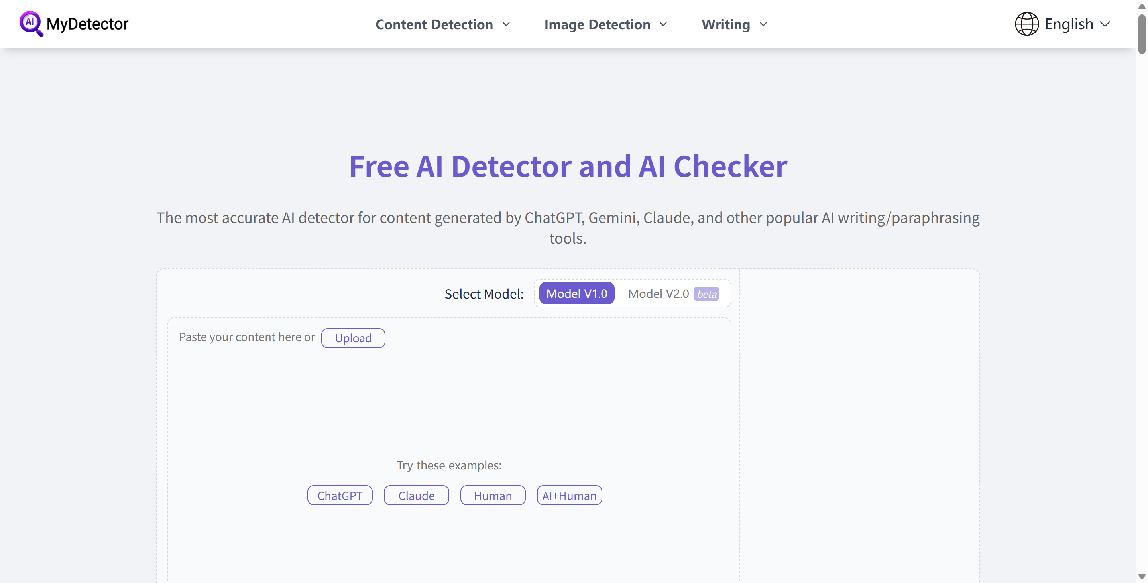Click the scrollbar up arrow
Viewport: 1148px width, 583px height.
pos(1142,6)
